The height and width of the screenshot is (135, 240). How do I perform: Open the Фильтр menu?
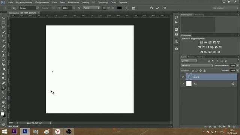pos(85,3)
